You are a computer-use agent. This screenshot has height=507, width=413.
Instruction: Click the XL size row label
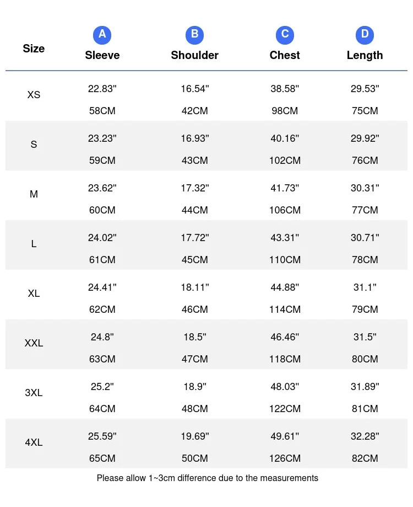click(34, 293)
